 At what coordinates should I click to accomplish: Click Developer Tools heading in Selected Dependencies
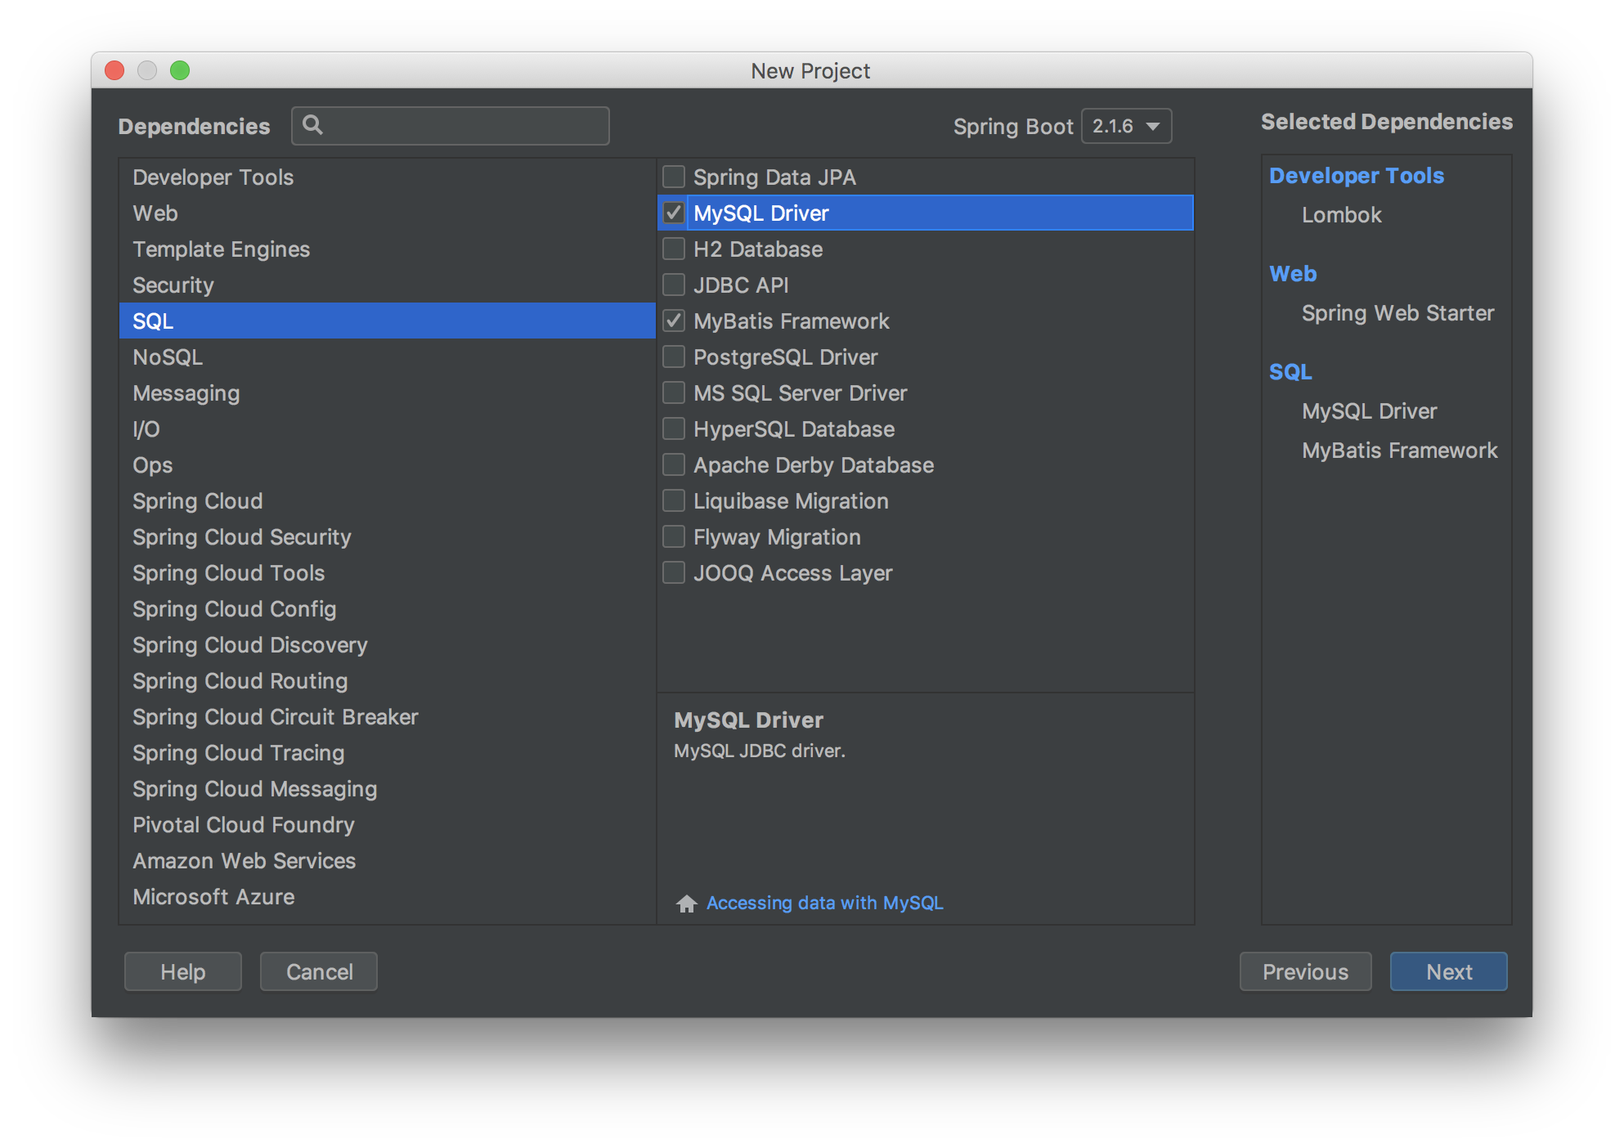[1357, 175]
